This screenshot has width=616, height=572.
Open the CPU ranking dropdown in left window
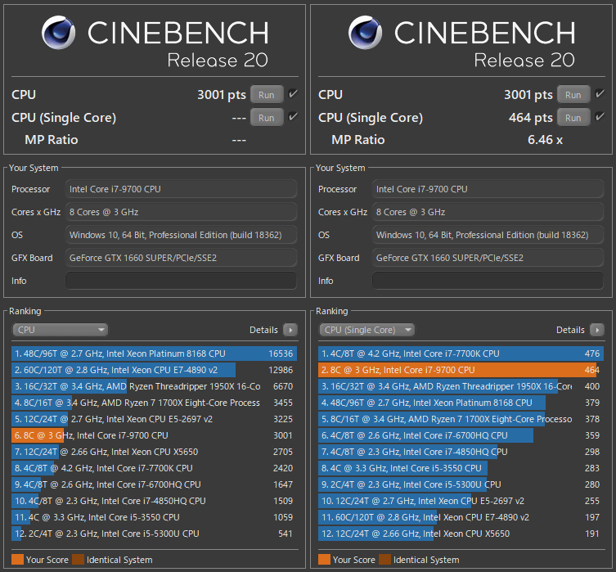[60, 330]
